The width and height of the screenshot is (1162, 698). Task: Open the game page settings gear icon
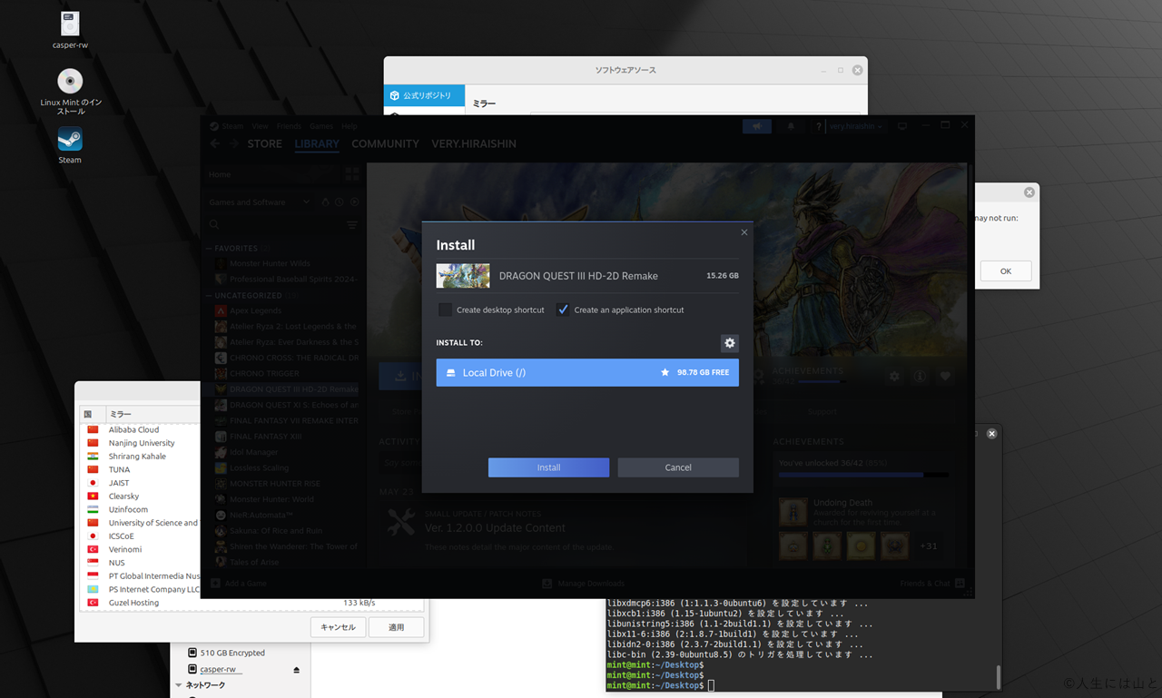[x=895, y=376]
